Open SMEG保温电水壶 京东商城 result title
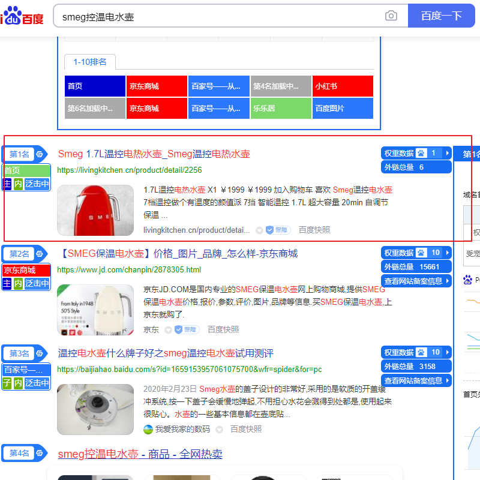The image size is (480, 480). tap(178, 253)
